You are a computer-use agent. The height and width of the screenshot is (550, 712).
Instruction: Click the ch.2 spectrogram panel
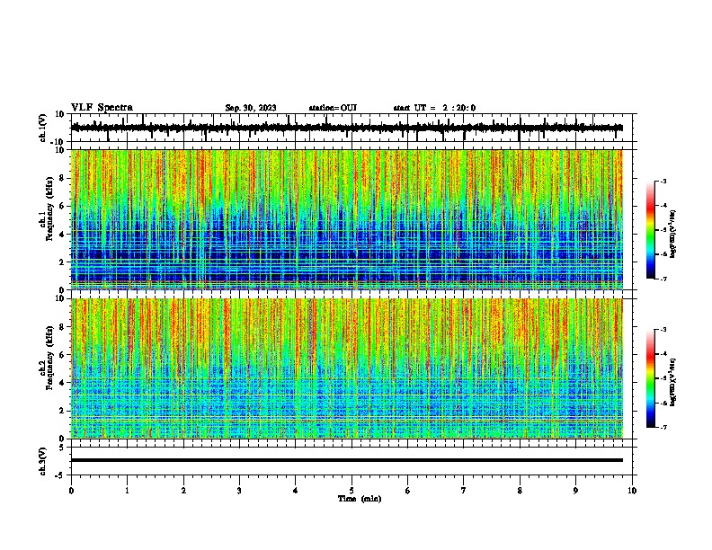click(x=347, y=368)
